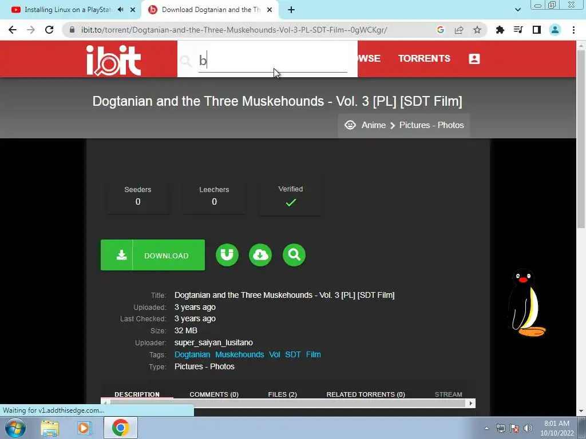Click the Pingu penguin image

coord(526,303)
